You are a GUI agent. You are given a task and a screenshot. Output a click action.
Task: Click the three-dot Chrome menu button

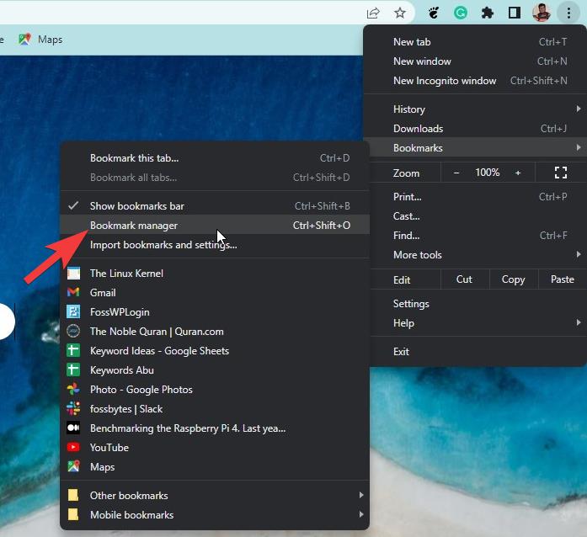[568, 13]
